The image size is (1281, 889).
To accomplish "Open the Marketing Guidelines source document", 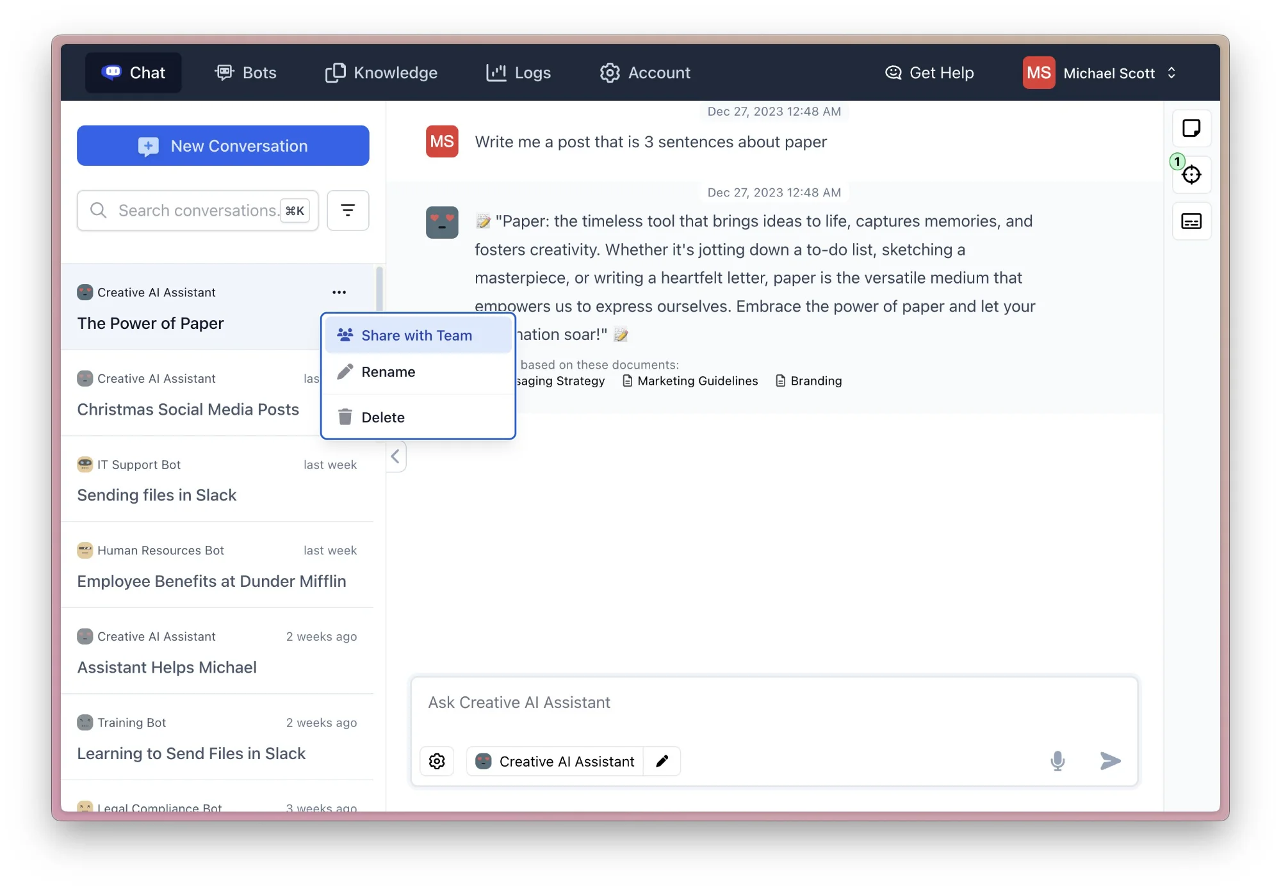I will [x=690, y=381].
